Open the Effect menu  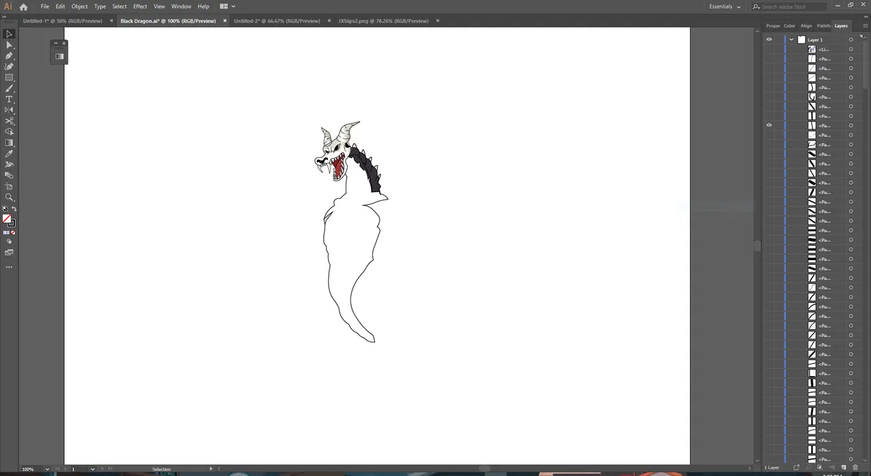pyautogui.click(x=140, y=7)
